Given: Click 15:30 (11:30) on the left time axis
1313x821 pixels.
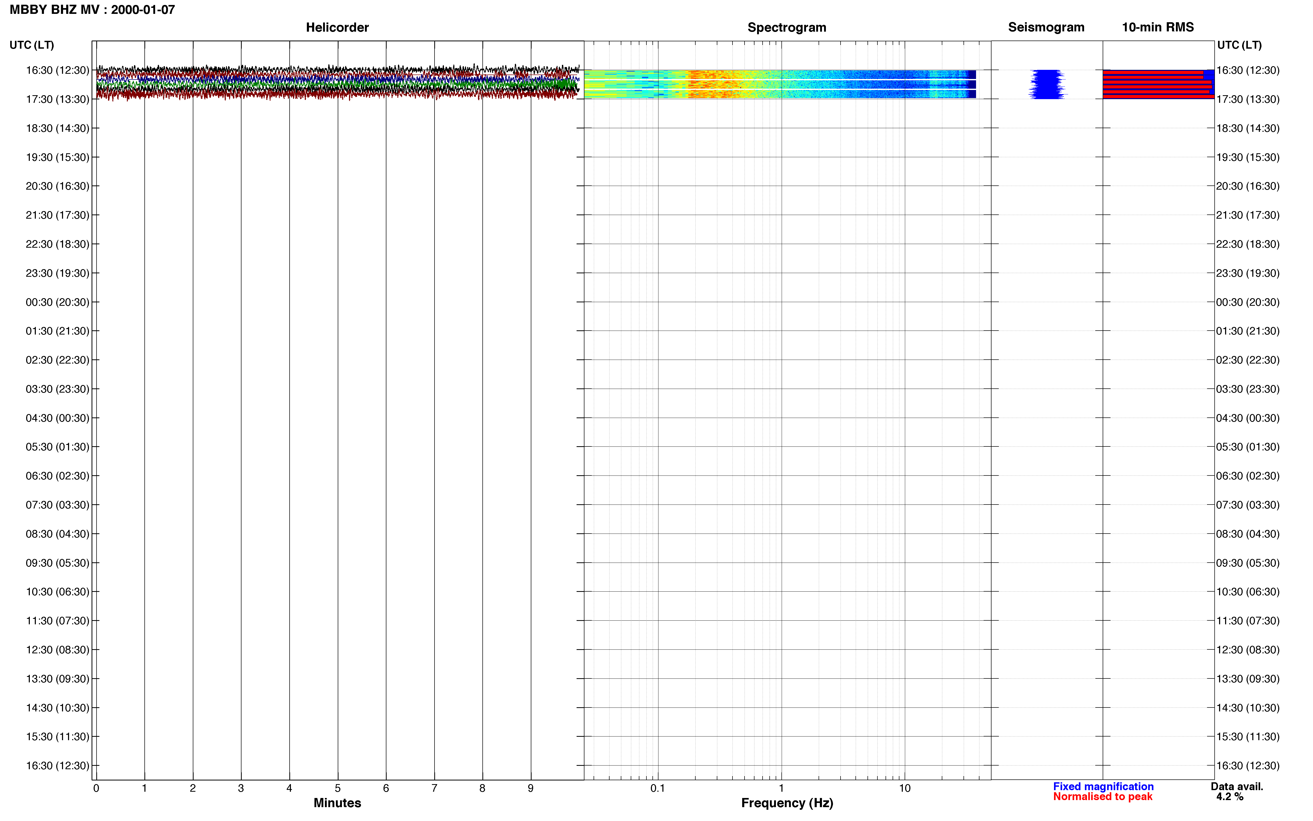Looking at the screenshot, I should [x=58, y=736].
